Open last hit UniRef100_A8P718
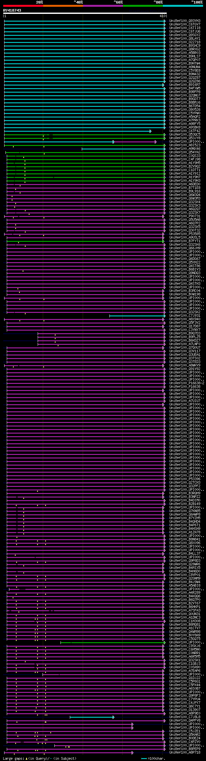Image resolution: width=206 pixels, height=761 pixels. click(185, 752)
